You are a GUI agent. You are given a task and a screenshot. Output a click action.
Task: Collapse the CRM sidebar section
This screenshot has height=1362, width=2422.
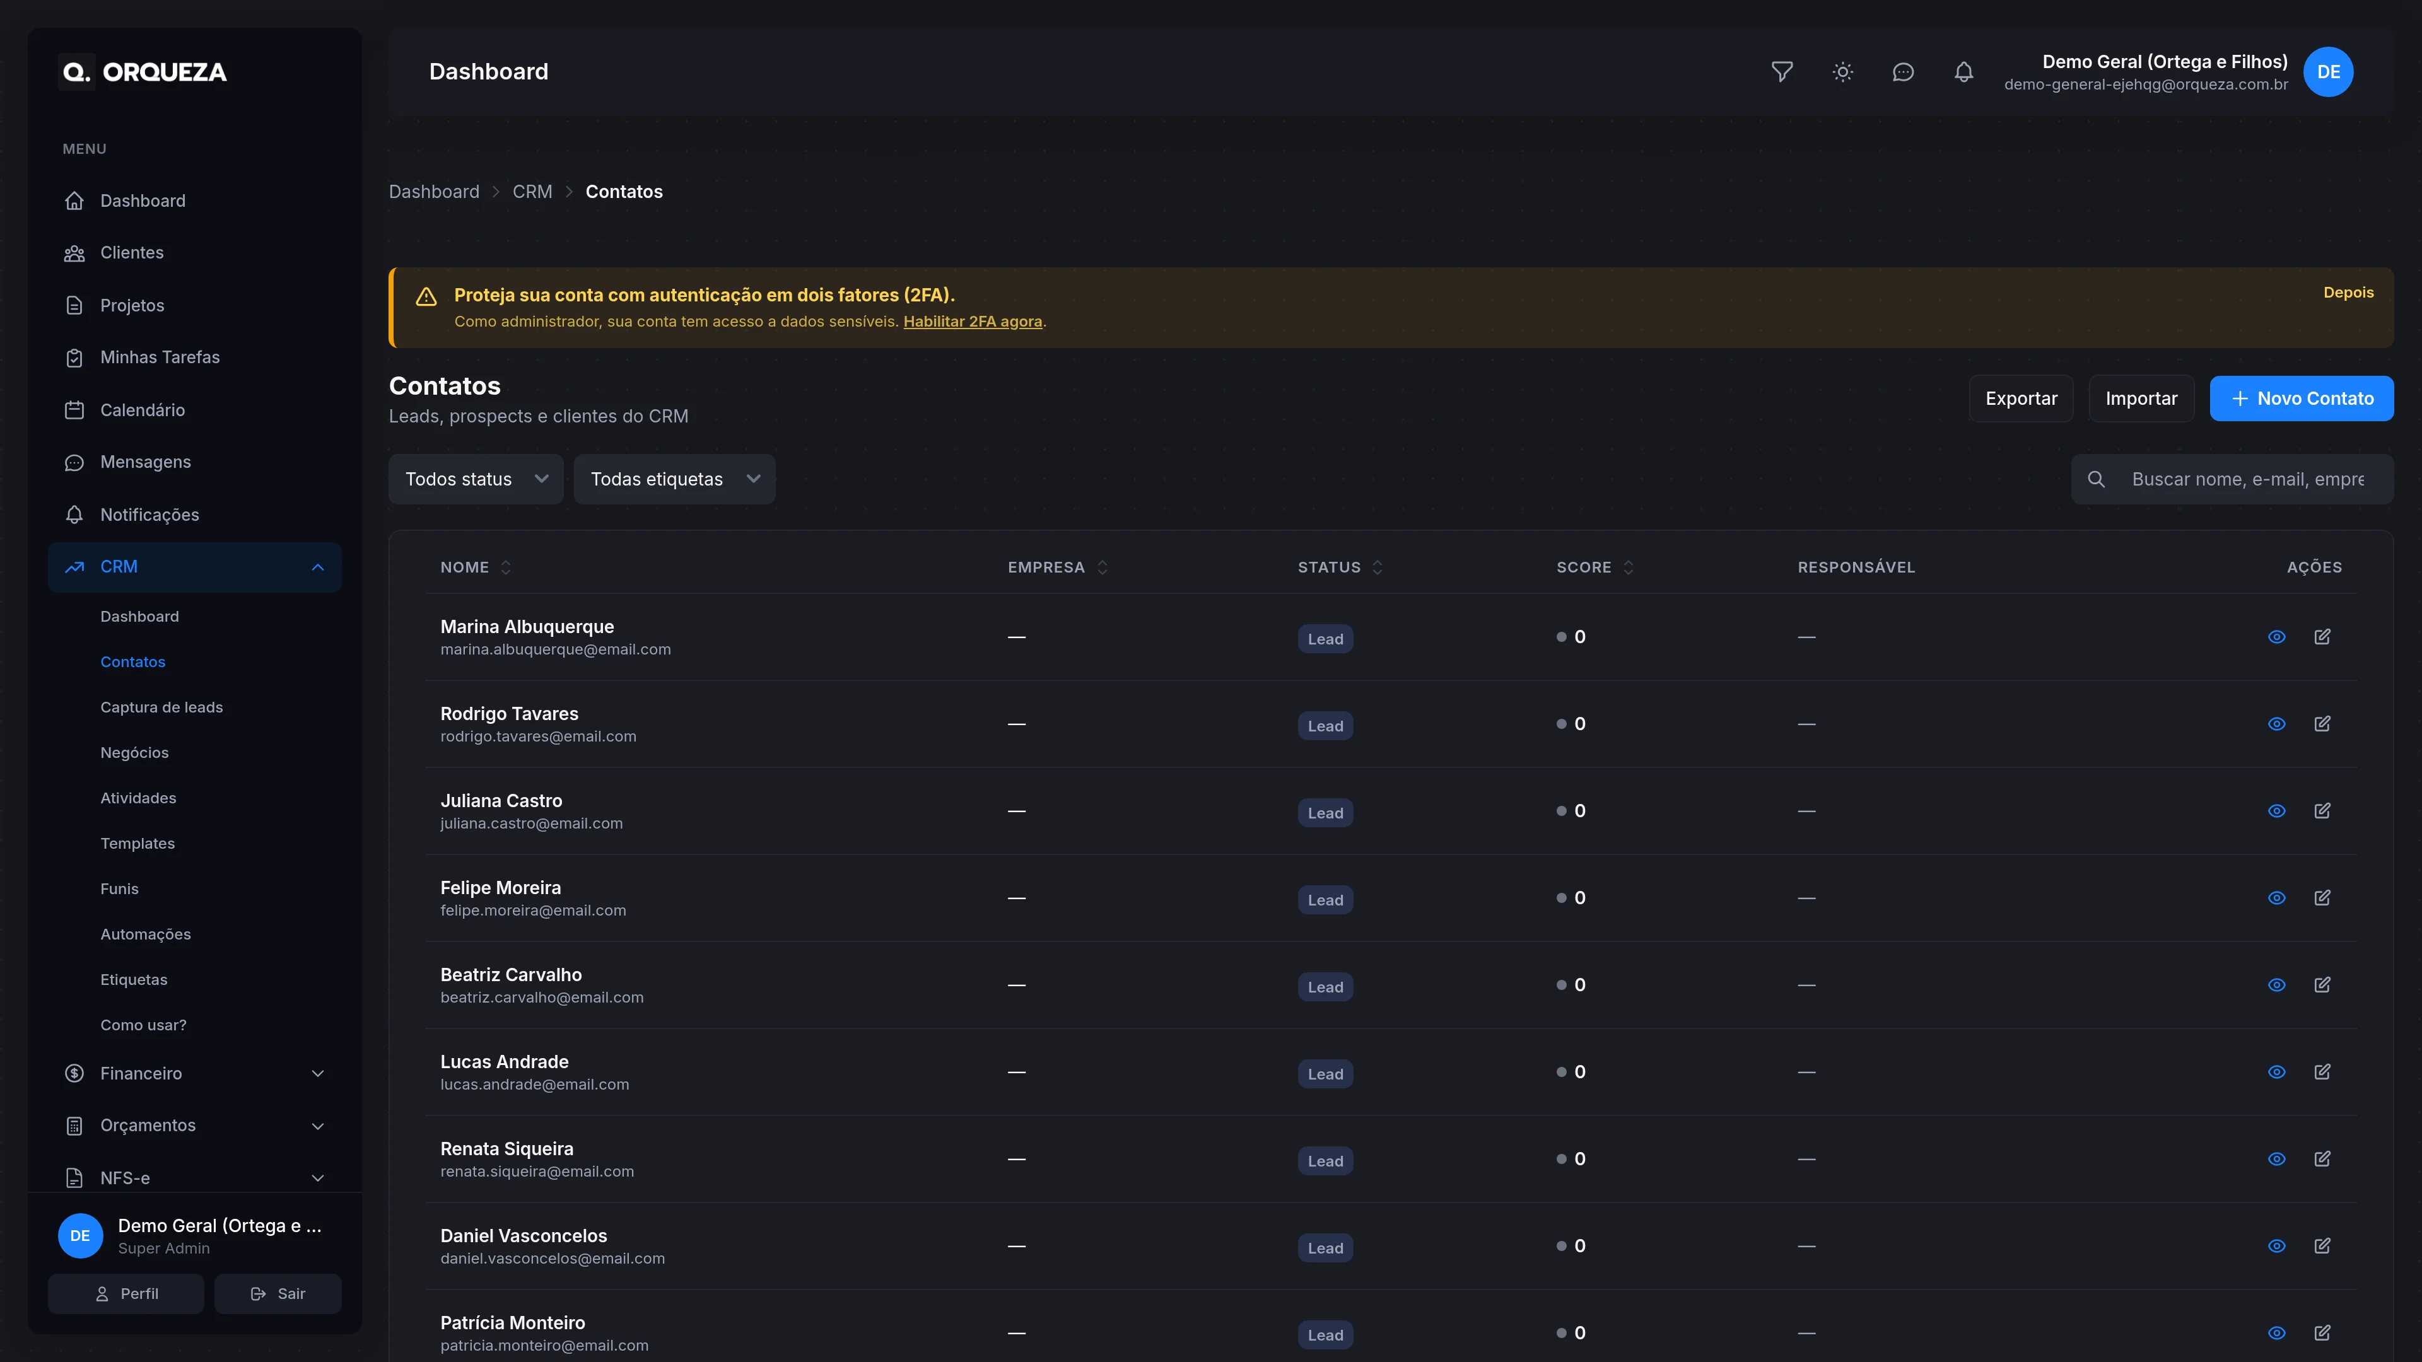tap(195, 567)
